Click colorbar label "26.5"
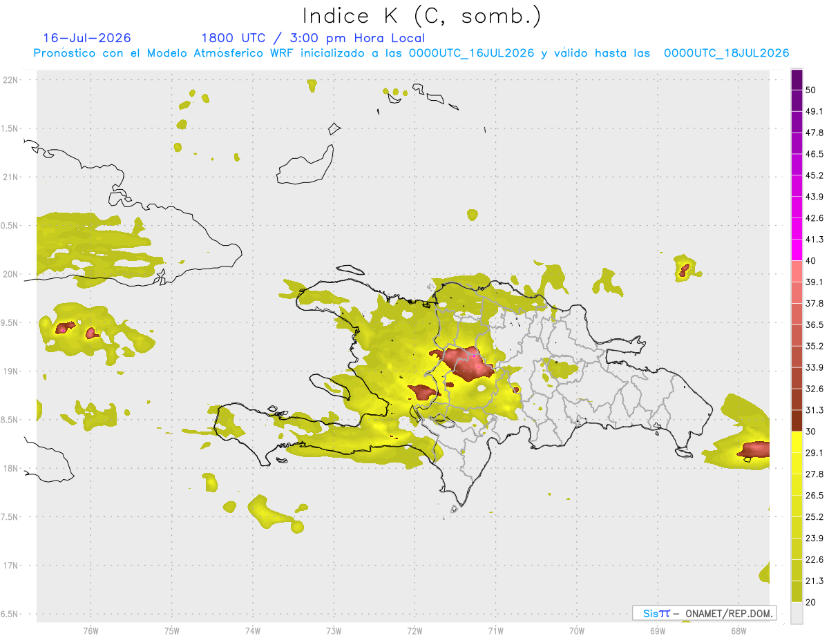The width and height of the screenshot is (829, 640). click(x=814, y=495)
